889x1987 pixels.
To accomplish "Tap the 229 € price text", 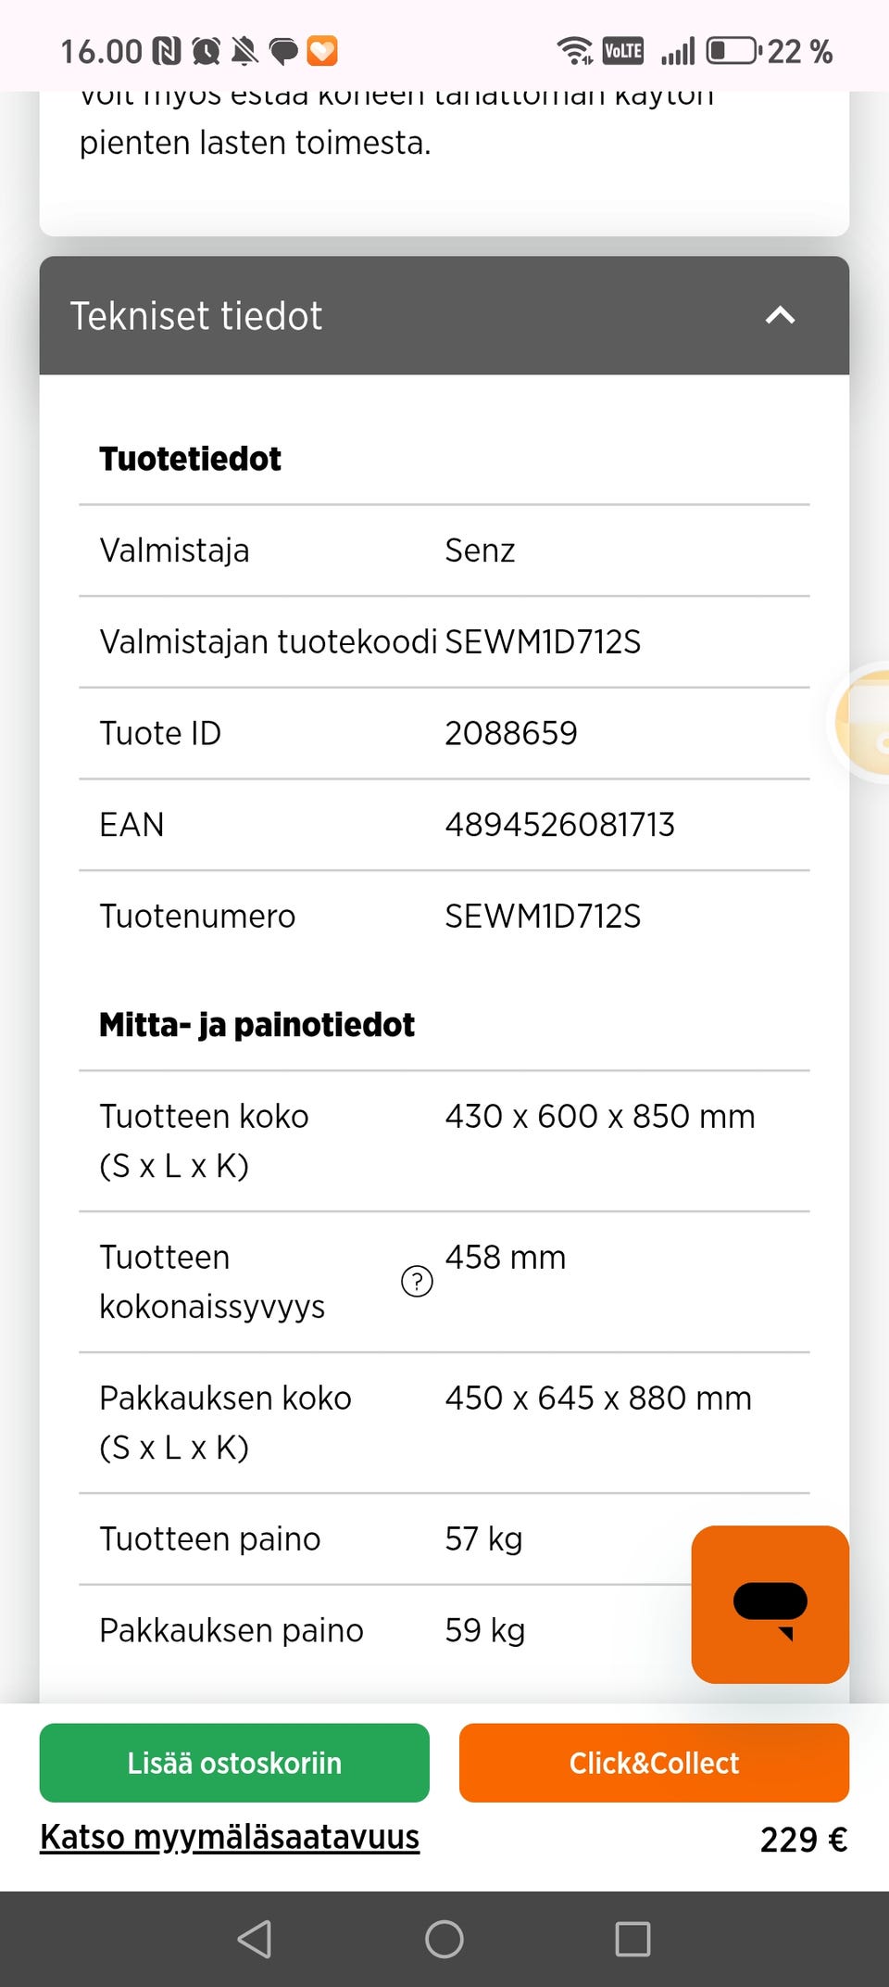I will point(803,1840).
